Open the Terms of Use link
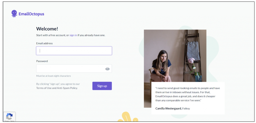 coord(44,88)
